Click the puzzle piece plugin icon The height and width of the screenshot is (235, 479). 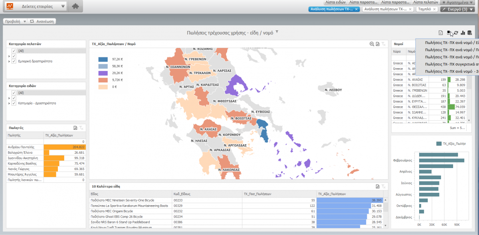pyautogui.click(x=75, y=7)
